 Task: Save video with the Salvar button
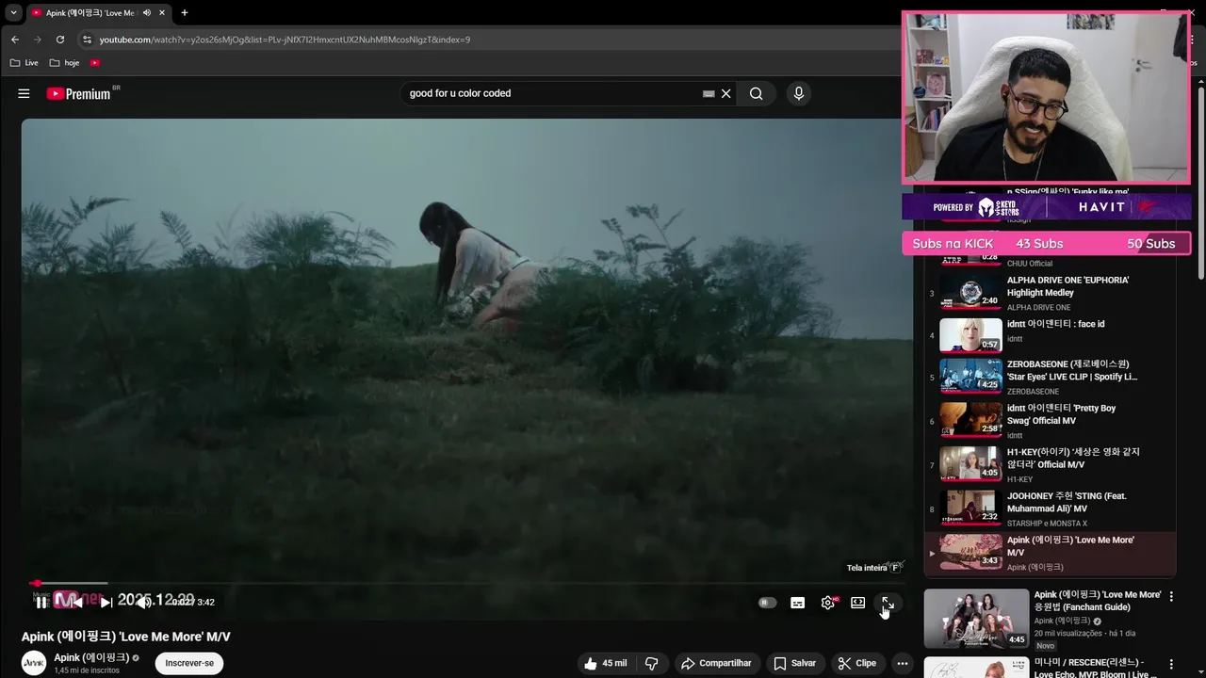click(795, 663)
